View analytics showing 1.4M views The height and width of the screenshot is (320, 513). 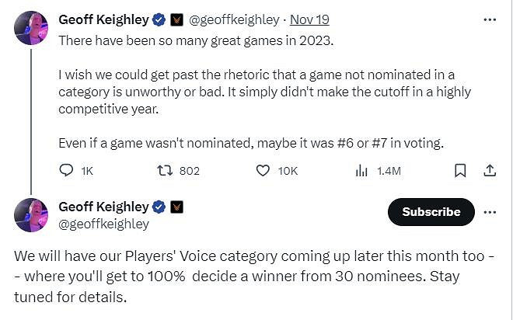tap(361, 170)
